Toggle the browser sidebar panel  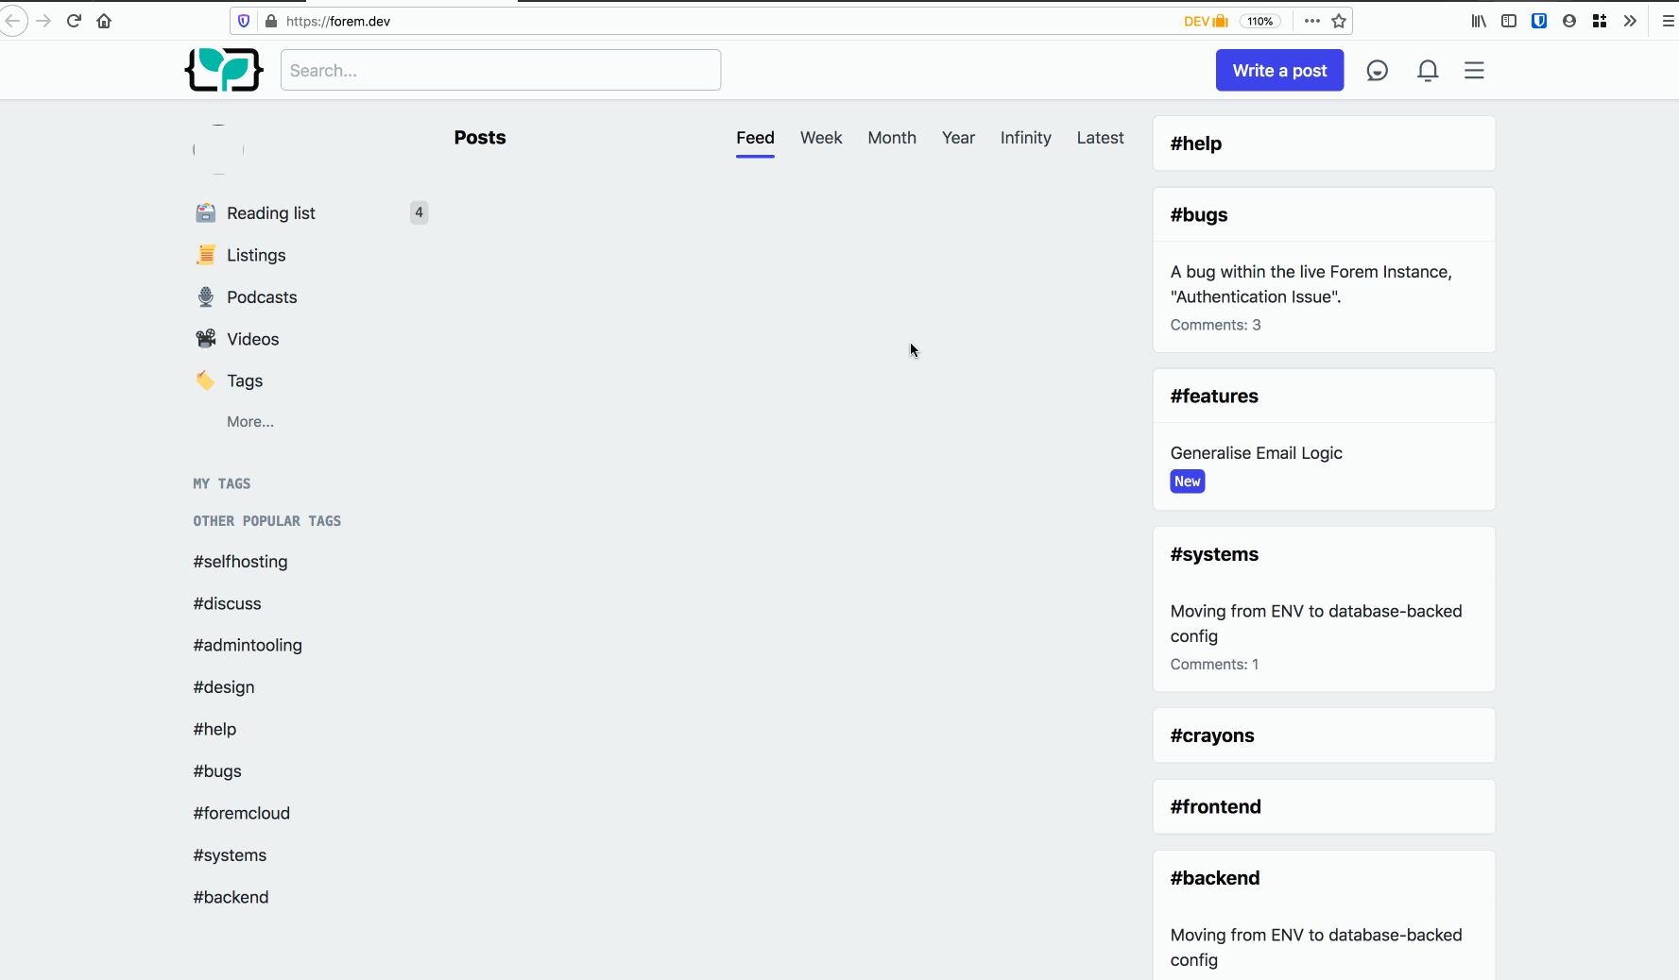coord(1509,21)
